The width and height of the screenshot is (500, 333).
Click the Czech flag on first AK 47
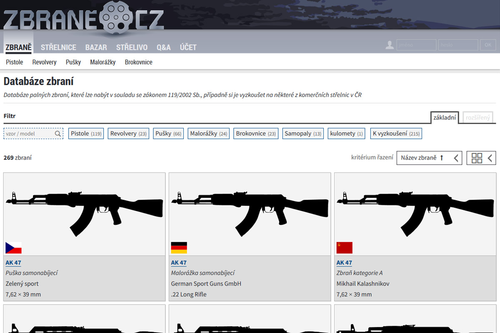(x=13, y=248)
